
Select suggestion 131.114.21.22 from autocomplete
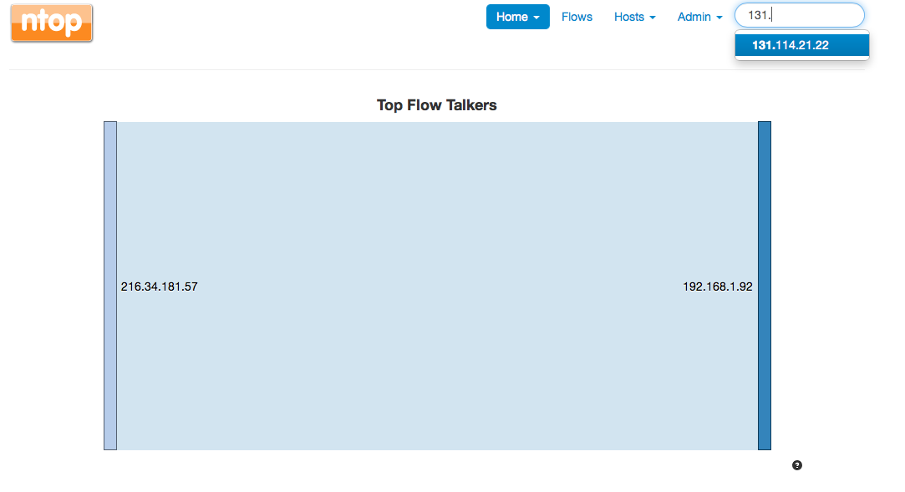point(801,45)
